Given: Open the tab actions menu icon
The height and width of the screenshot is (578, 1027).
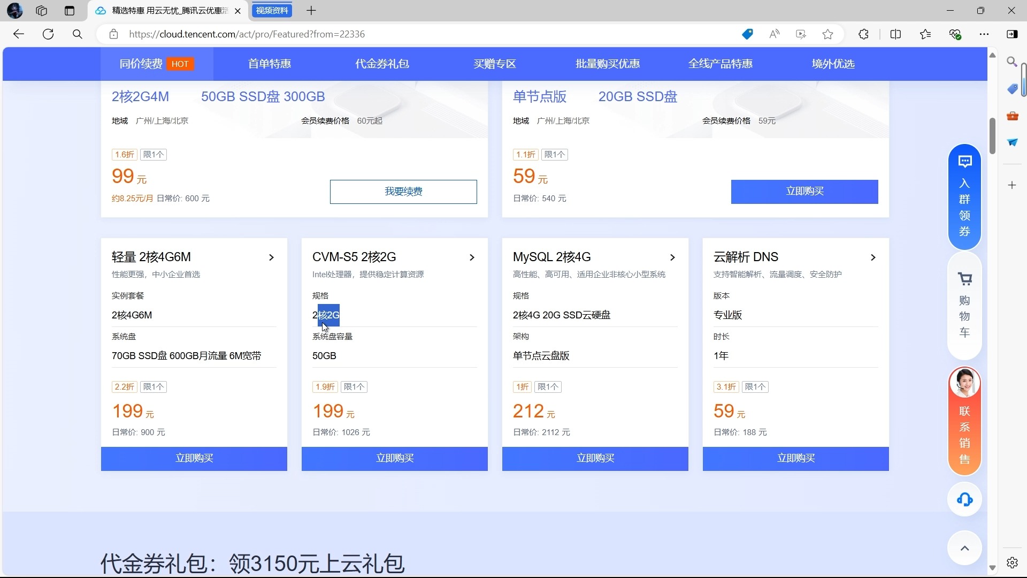Looking at the screenshot, I should [70, 10].
